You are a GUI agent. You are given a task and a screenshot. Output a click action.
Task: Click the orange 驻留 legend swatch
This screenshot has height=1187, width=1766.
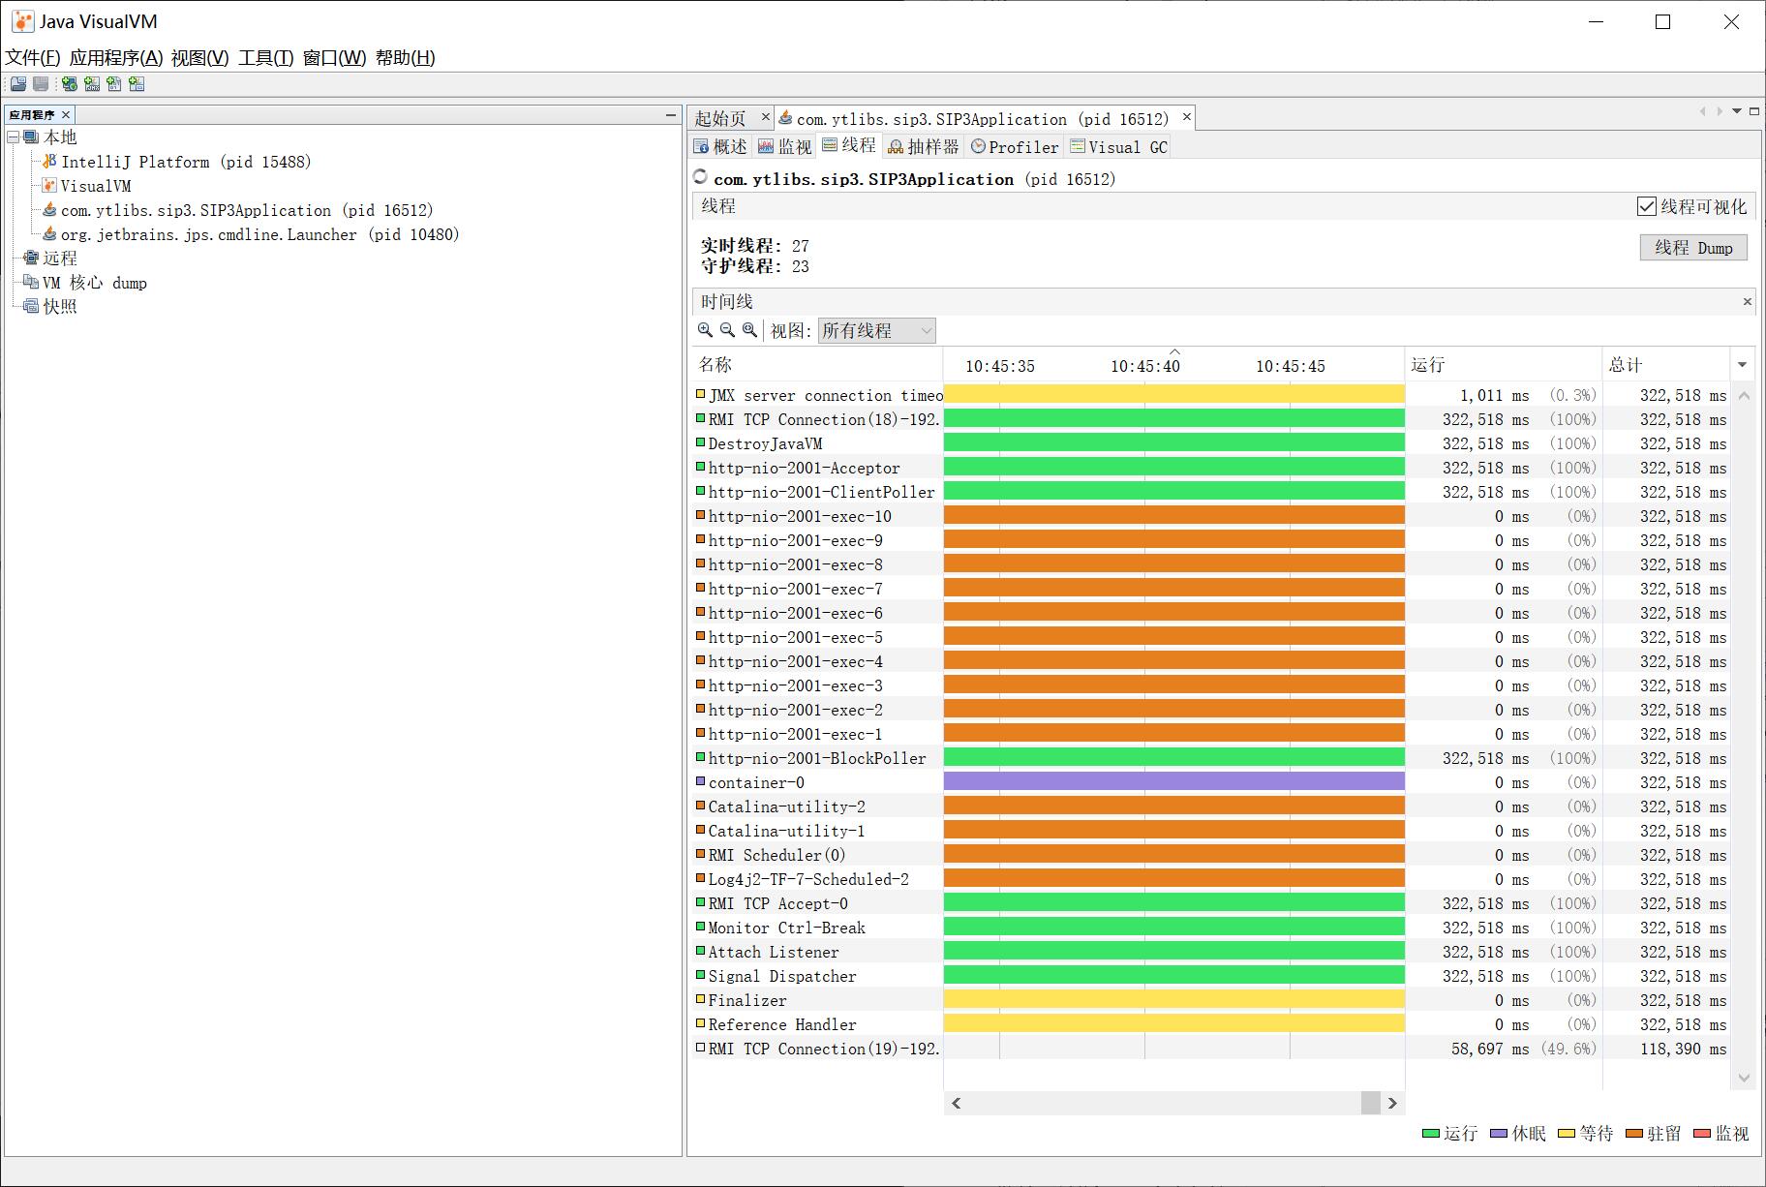click(1634, 1134)
